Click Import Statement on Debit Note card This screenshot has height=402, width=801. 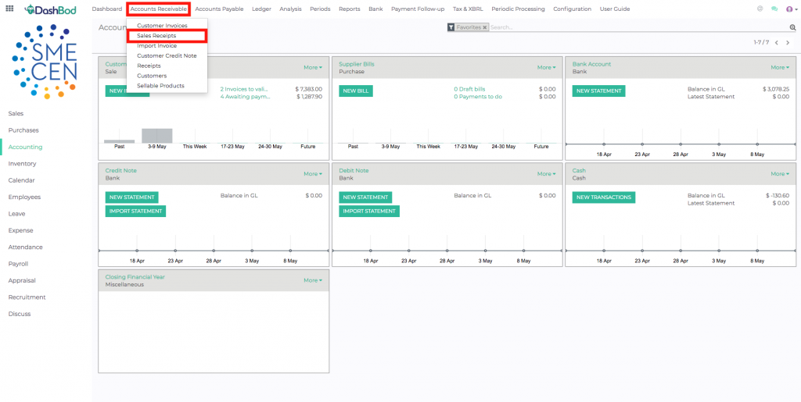pyautogui.click(x=369, y=211)
